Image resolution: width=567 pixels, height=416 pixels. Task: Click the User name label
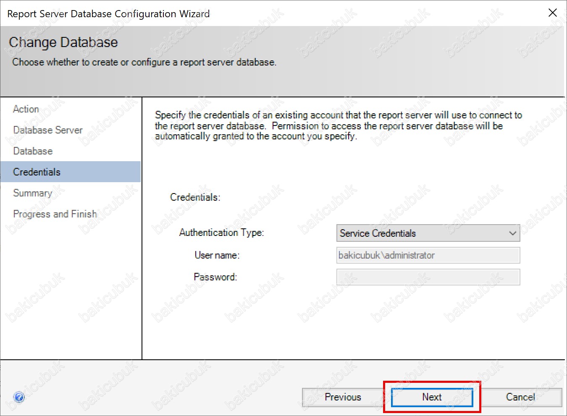click(217, 255)
